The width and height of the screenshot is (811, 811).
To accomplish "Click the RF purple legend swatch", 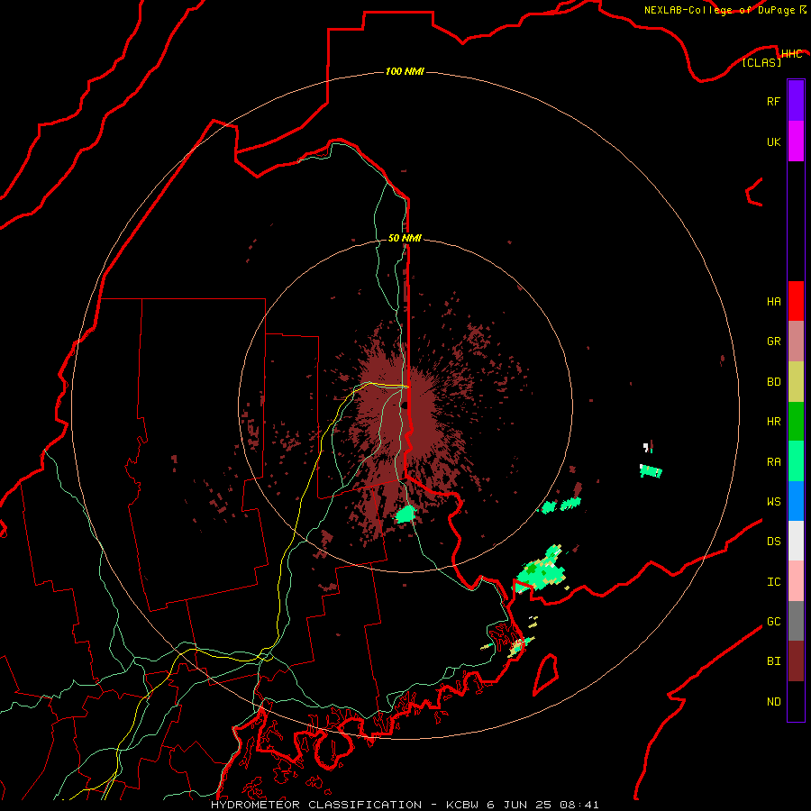I will click(x=796, y=101).
